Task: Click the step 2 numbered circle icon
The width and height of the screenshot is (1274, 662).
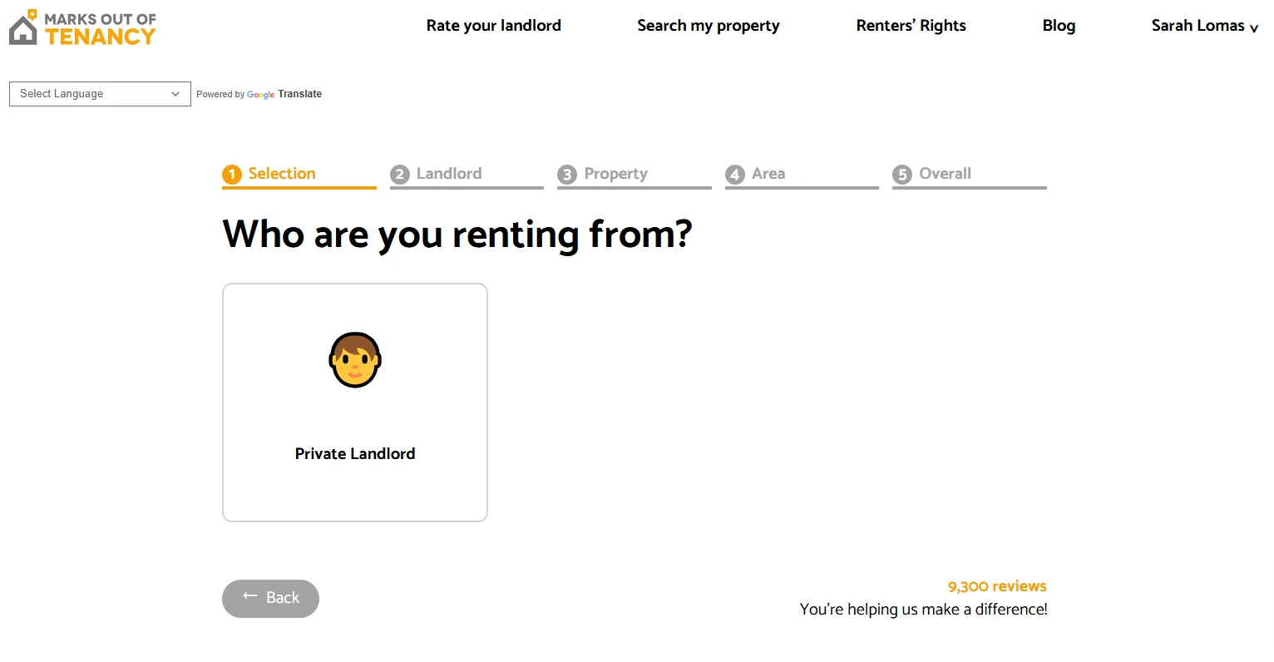Action: coord(400,175)
